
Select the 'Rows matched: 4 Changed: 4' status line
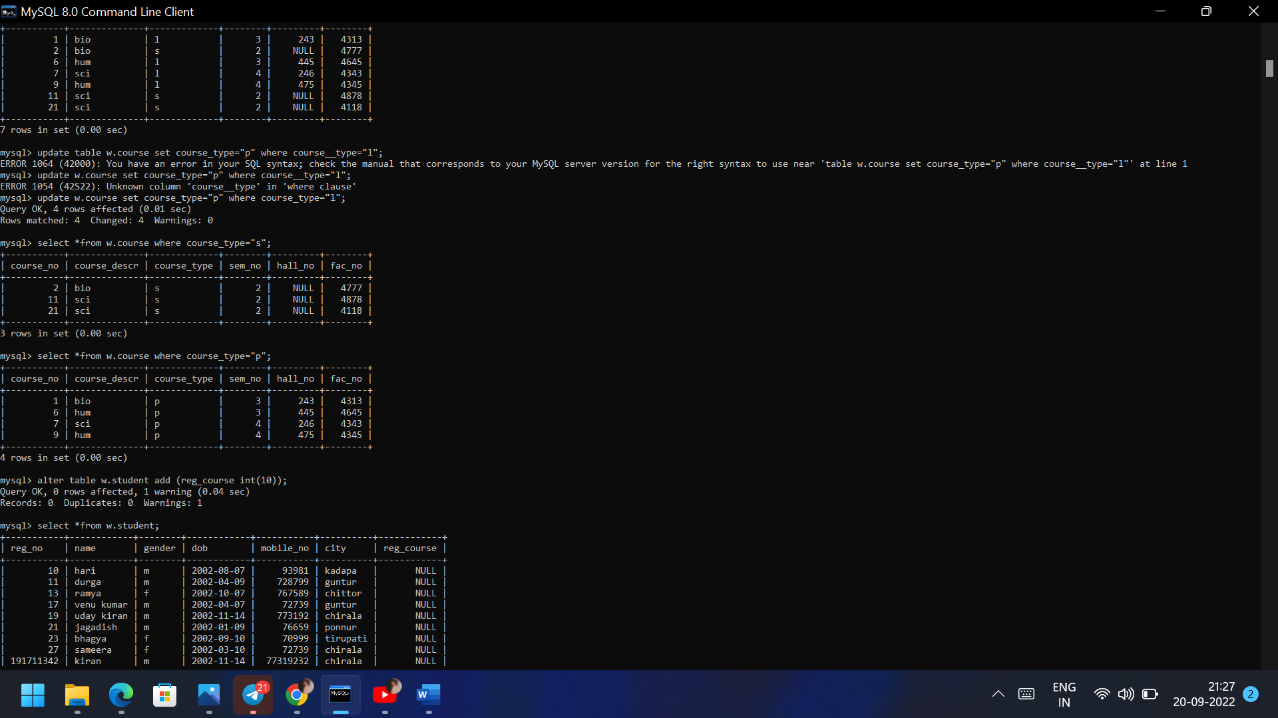point(106,221)
